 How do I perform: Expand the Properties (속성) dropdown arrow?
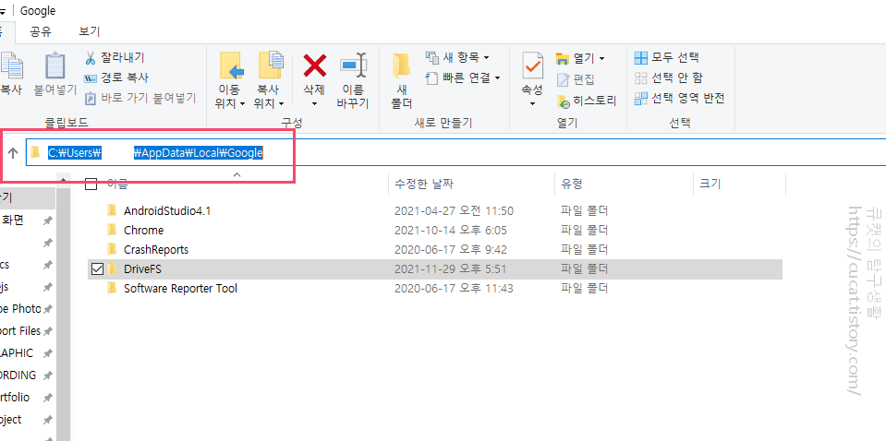pyautogui.click(x=532, y=103)
